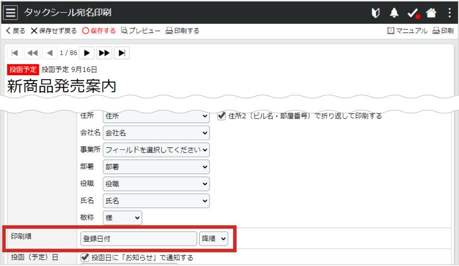Skip forward several records
This screenshot has width=459, height=266.
click(104, 53)
